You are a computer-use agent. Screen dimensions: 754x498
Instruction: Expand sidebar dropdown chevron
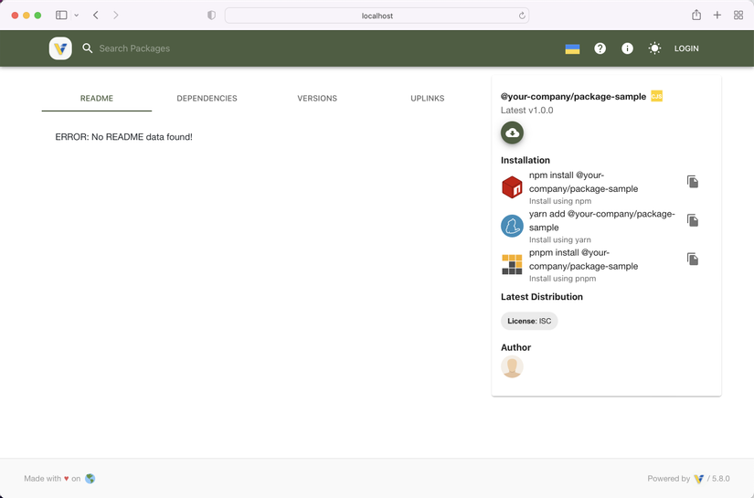[77, 16]
